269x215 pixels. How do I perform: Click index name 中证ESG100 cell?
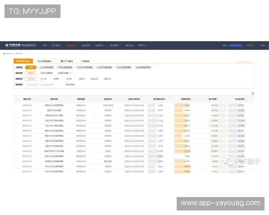(108, 105)
